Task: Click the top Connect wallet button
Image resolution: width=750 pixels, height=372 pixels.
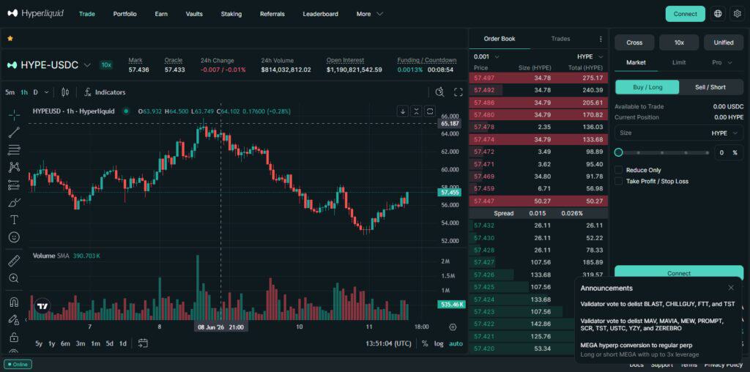Action: click(x=685, y=14)
